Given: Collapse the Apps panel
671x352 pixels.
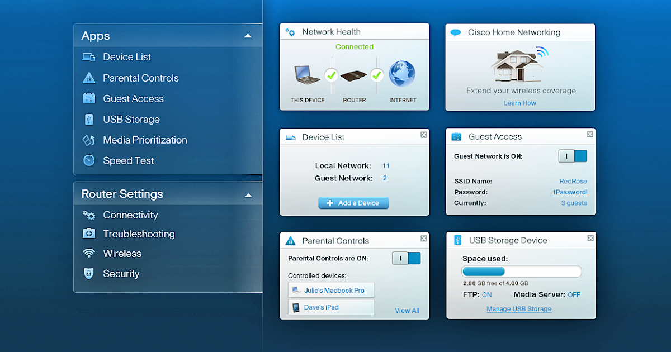Looking at the screenshot, I should point(248,35).
